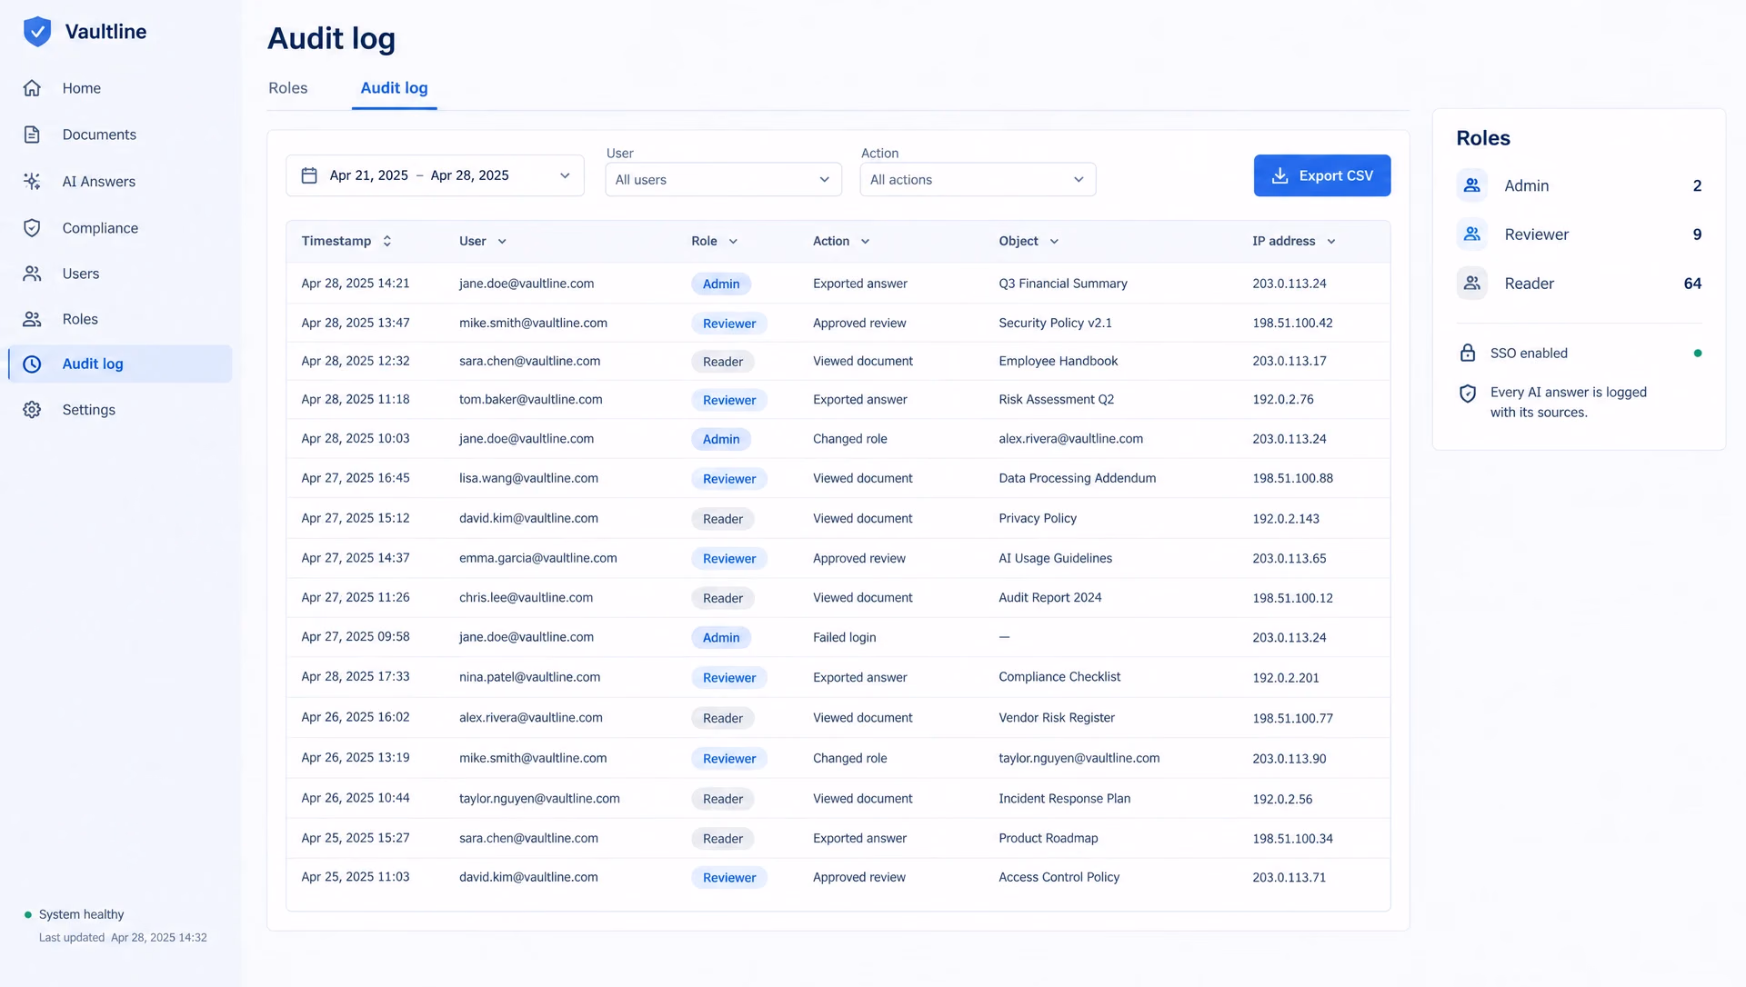This screenshot has width=1746, height=987.
Task: Click the Settings gear icon in sidebar
Action: pos(32,410)
